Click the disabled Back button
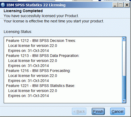This screenshot has width=131, height=117. pos(79,111)
